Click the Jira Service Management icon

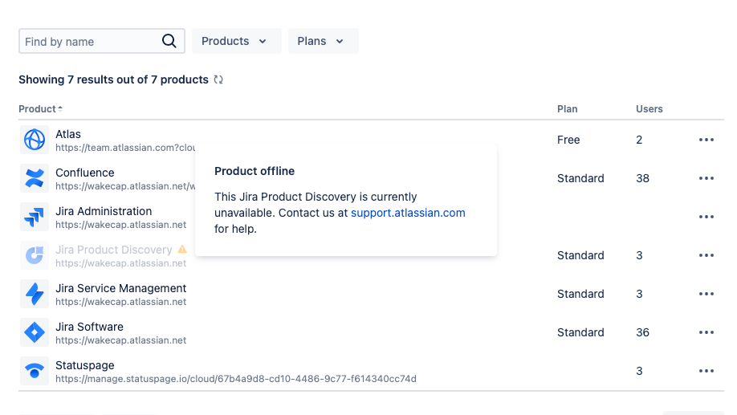(35, 294)
